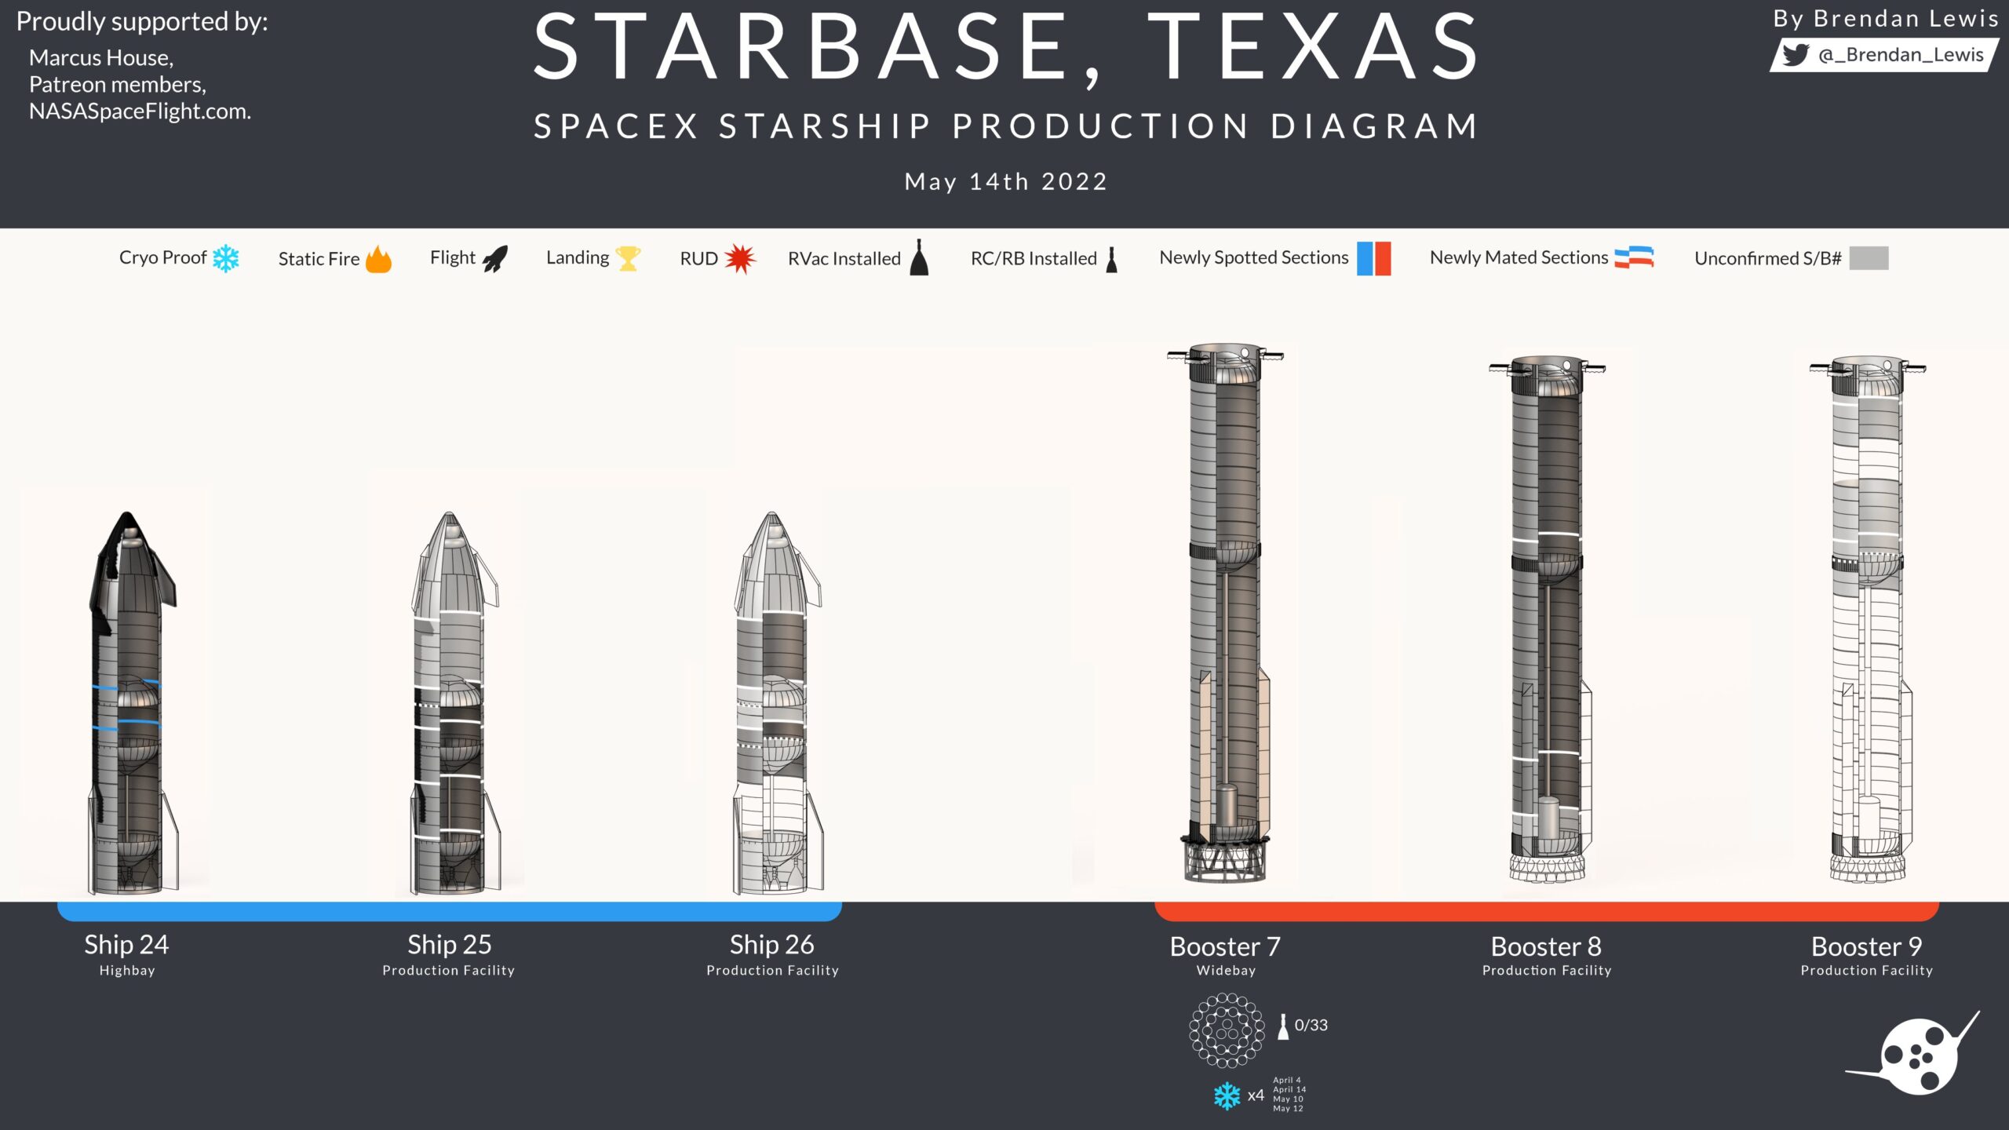Click the Ship 26 label
2009x1130 pixels.
pos(771,944)
